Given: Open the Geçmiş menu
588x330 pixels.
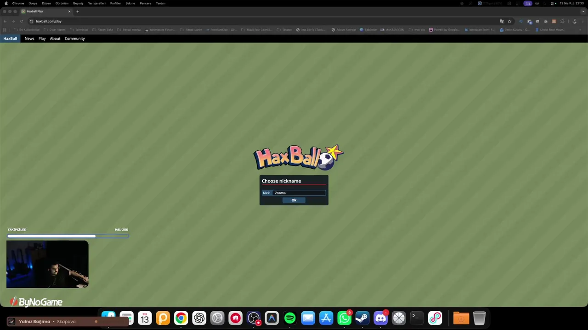Looking at the screenshot, I should (78, 3).
